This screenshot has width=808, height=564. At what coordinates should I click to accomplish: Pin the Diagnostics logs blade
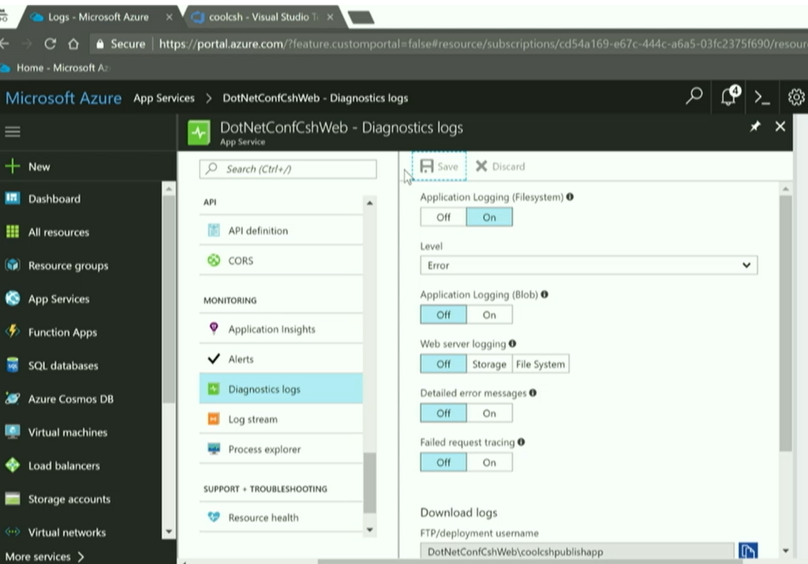(755, 126)
